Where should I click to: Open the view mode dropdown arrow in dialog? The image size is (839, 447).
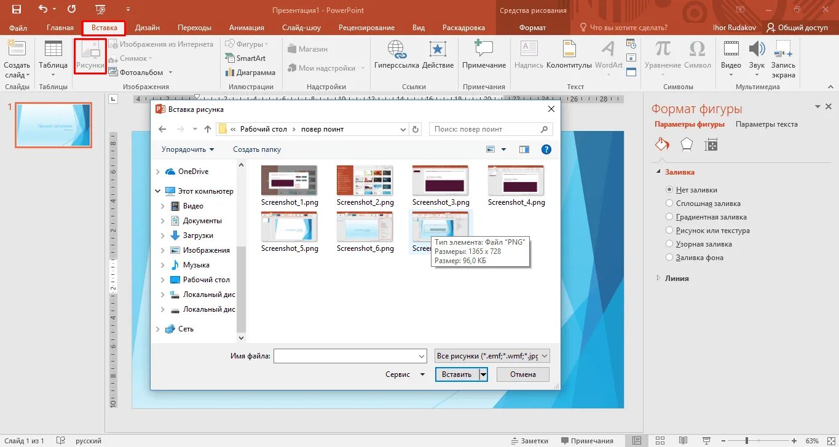coord(504,149)
